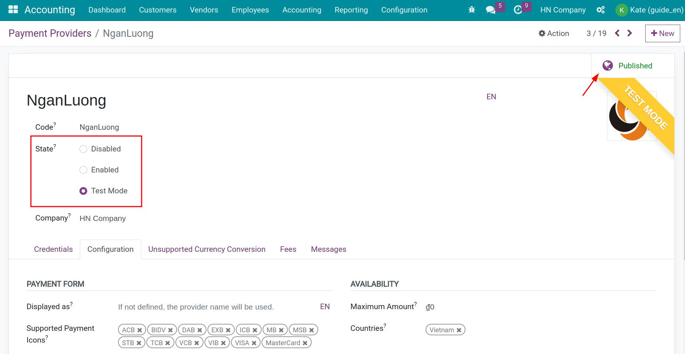This screenshot has height=354, width=685.
Task: Open the conversations chat icon
Action: coord(490,10)
